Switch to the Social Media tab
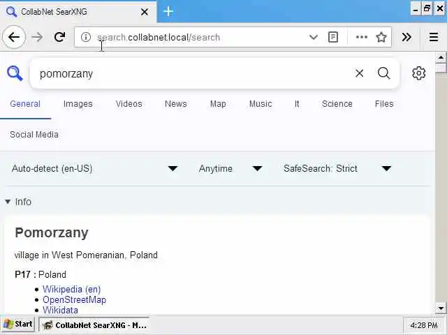447x335 pixels. pos(34,135)
